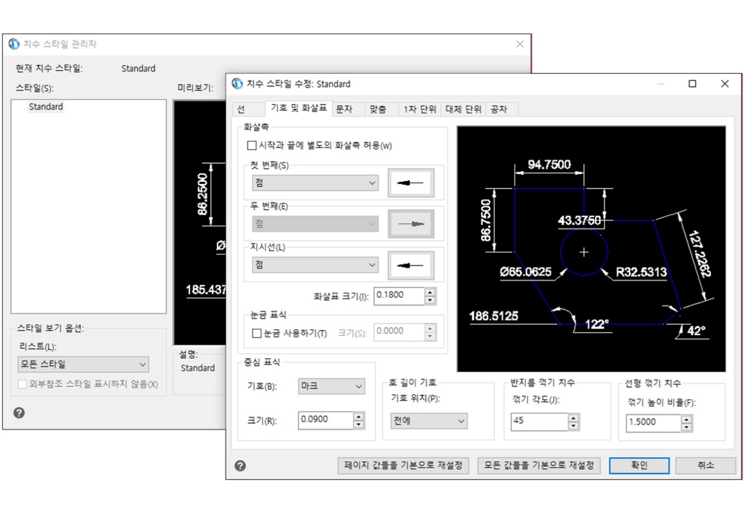Click the 꺾기 각도 field showing 45
This screenshot has width=744, height=512.
[x=539, y=422]
